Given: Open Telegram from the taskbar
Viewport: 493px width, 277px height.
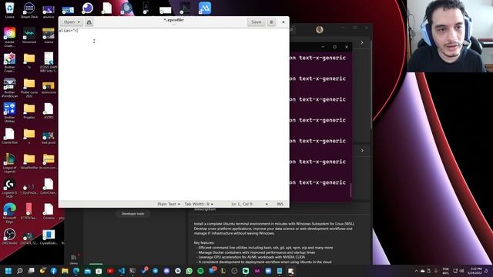Looking at the screenshot, I should 156,271.
